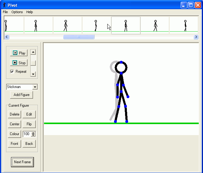Open Colour picker for current figure
Screen dimensions: 203x173
[x=14, y=134]
